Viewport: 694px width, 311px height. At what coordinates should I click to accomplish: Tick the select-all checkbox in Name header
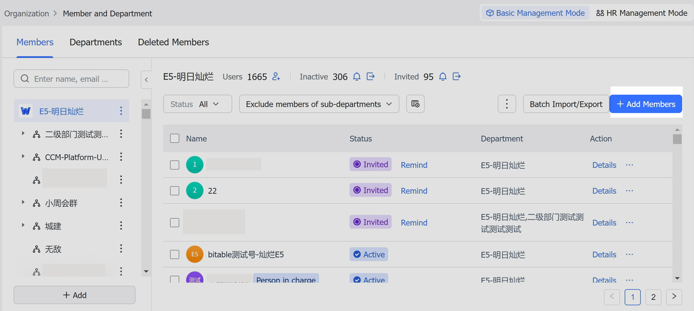[175, 138]
